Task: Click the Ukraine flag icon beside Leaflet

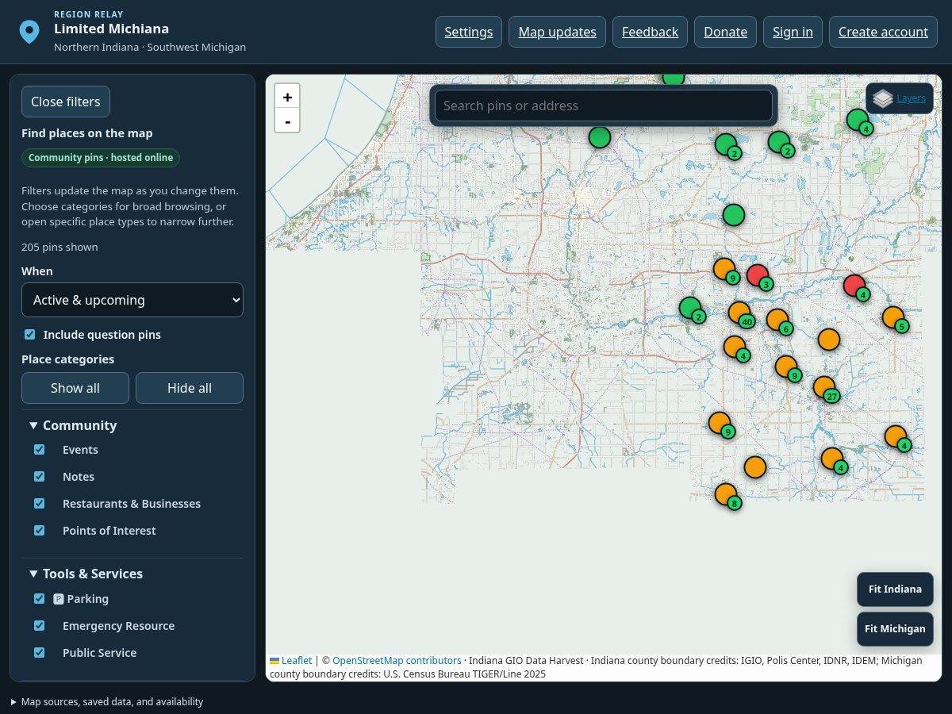Action: (x=274, y=661)
